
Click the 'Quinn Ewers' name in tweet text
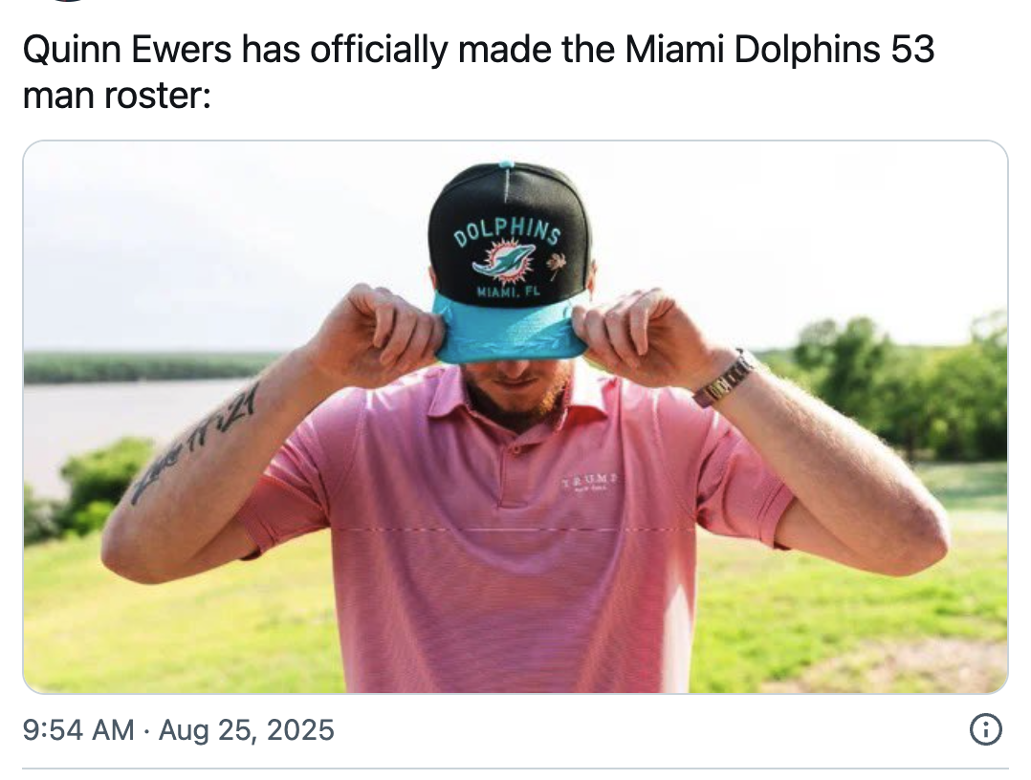127,50
